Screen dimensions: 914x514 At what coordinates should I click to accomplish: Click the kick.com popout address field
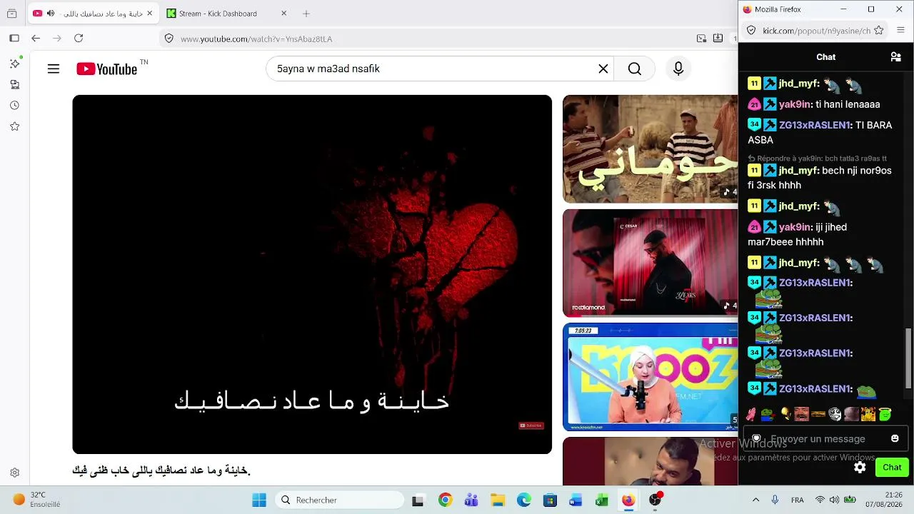click(816, 31)
